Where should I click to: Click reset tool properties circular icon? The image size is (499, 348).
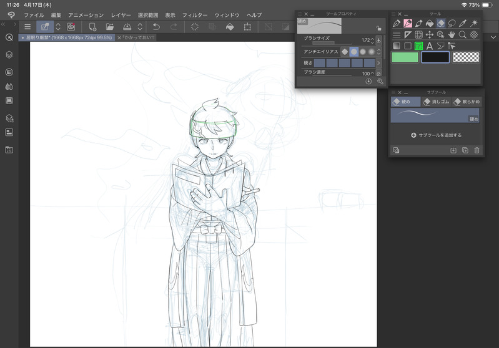pos(368,81)
